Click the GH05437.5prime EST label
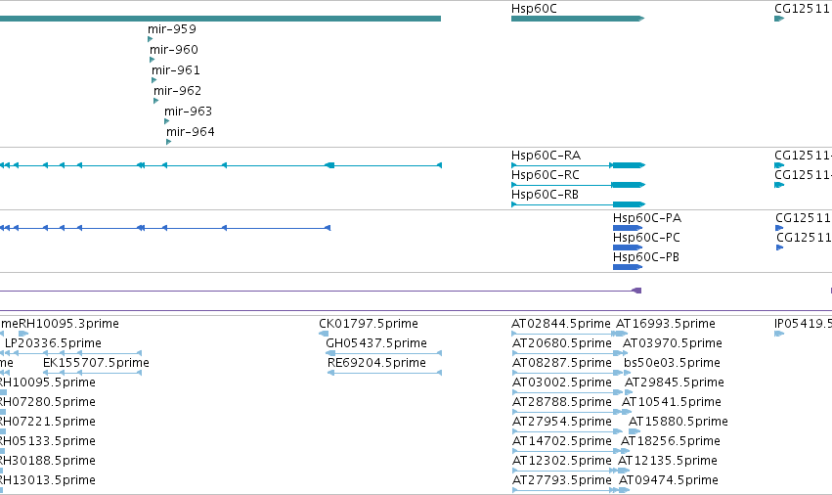832x495 pixels. pos(376,343)
